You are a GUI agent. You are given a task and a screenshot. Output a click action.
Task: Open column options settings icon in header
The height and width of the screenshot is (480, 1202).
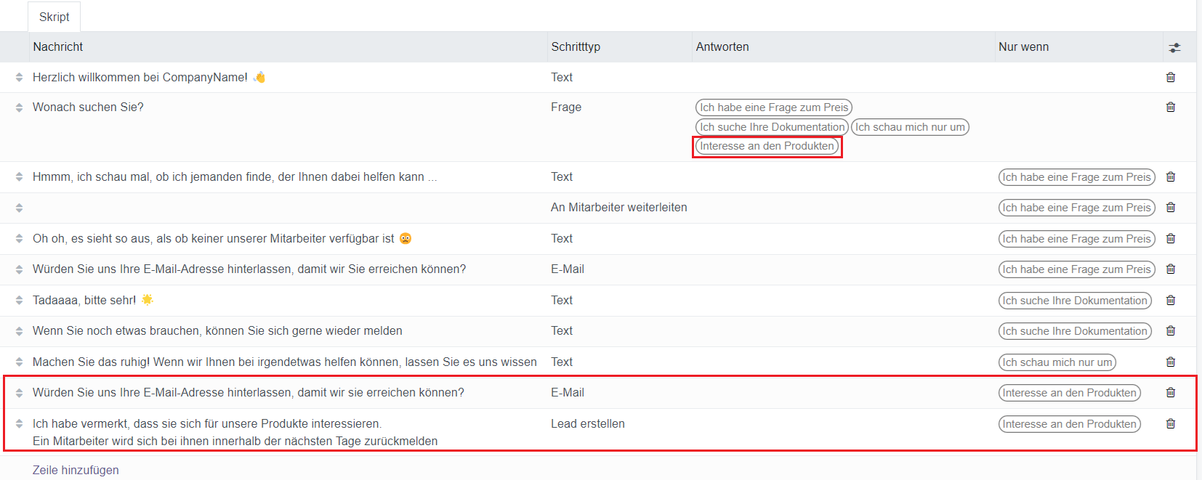click(x=1174, y=47)
